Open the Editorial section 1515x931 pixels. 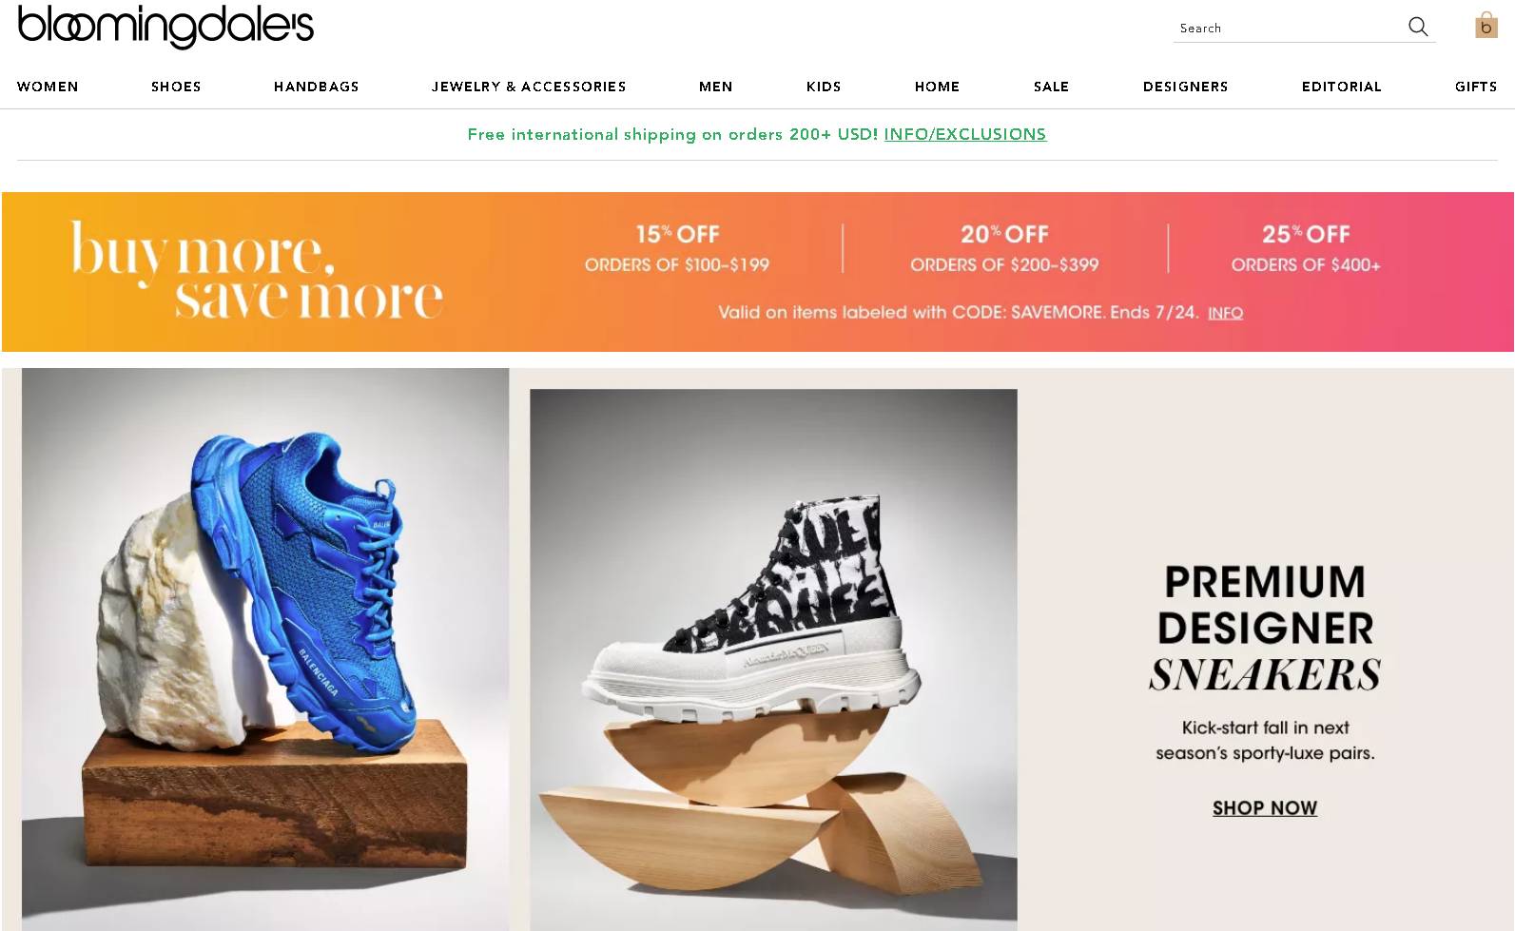[x=1342, y=87]
